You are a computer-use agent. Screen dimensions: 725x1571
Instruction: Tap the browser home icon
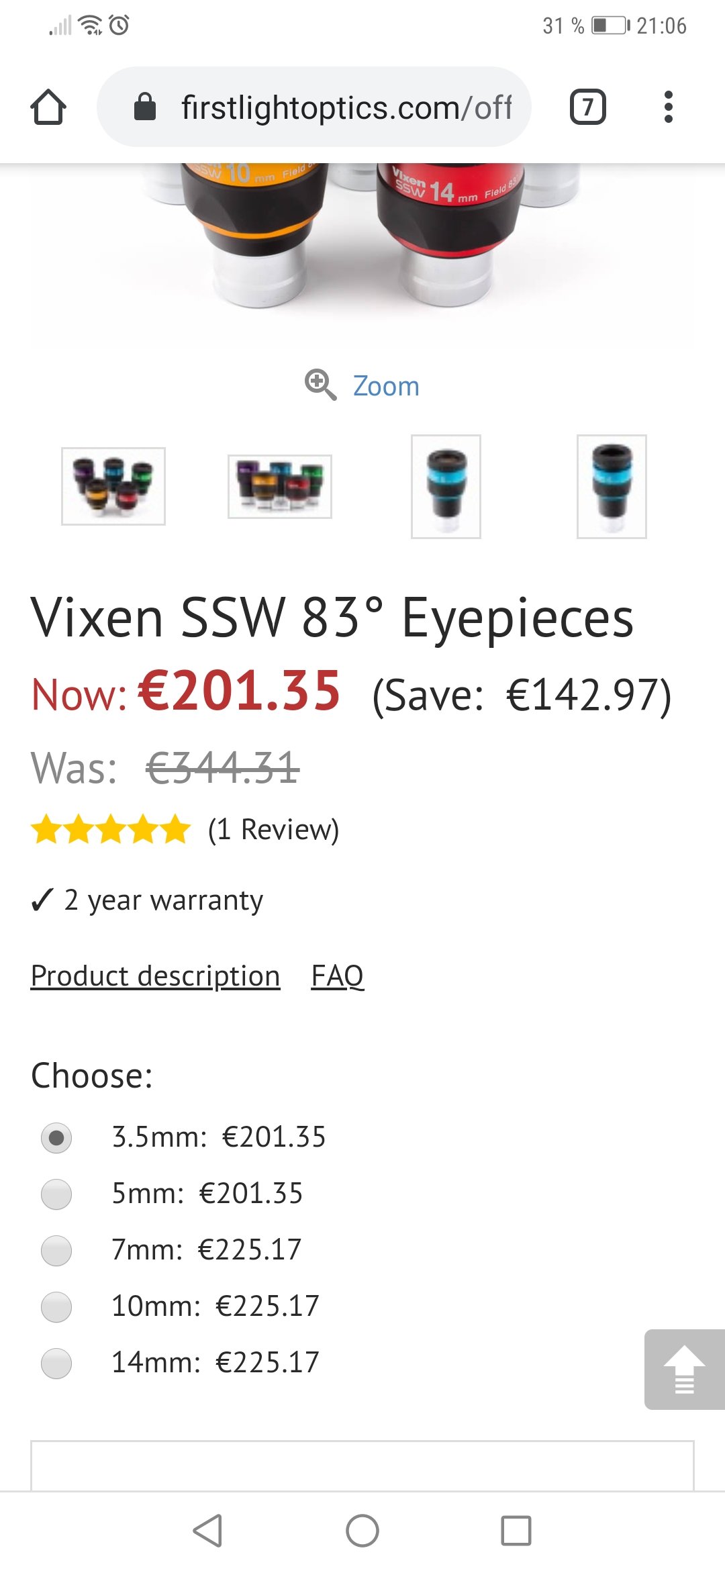(48, 107)
